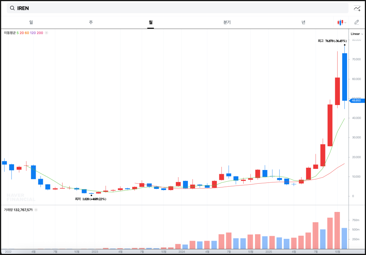Click the tallest red volume bar
The image size is (366, 255).
pyautogui.click(x=337, y=230)
